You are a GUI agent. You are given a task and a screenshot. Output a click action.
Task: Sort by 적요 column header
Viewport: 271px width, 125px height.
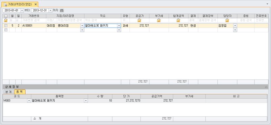102,16
